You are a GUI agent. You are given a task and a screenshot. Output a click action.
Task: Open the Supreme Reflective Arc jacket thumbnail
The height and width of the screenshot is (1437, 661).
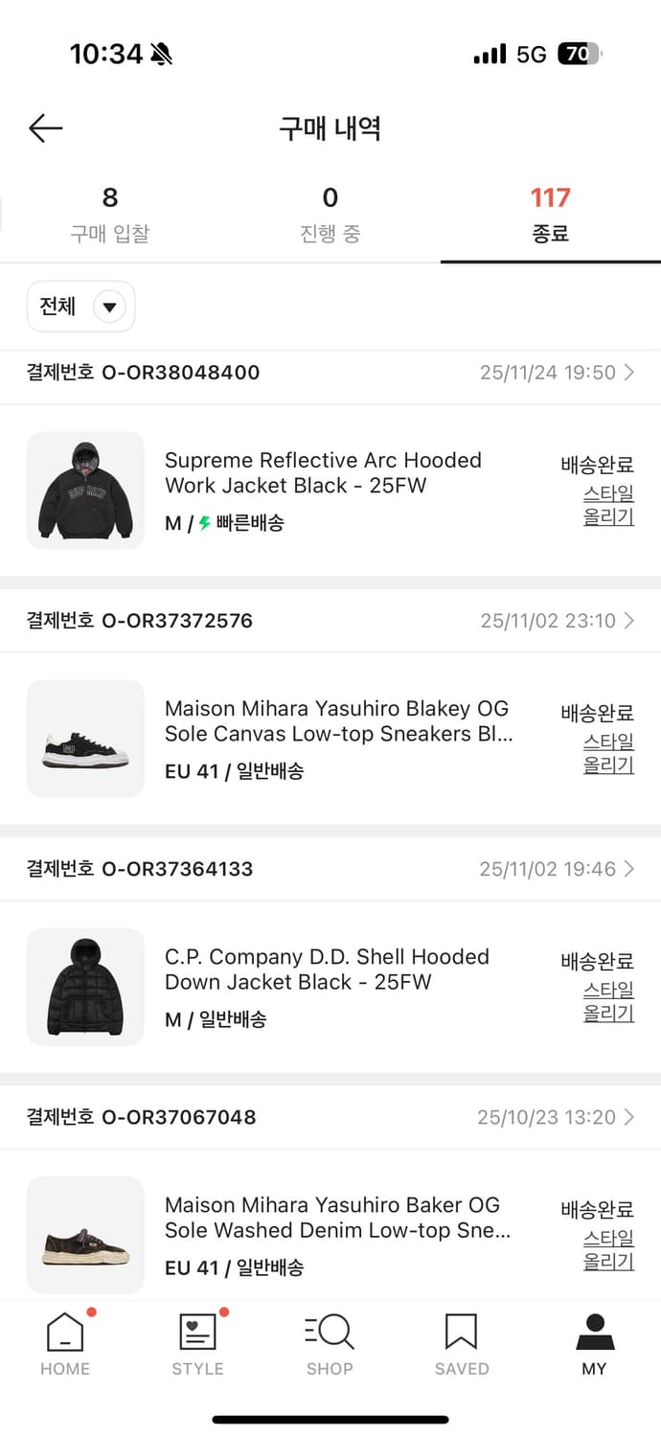[x=84, y=490]
